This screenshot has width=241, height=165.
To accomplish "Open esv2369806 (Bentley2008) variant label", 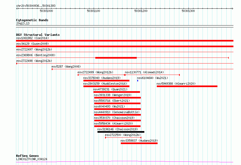I will pyautogui.click(x=36, y=55).
